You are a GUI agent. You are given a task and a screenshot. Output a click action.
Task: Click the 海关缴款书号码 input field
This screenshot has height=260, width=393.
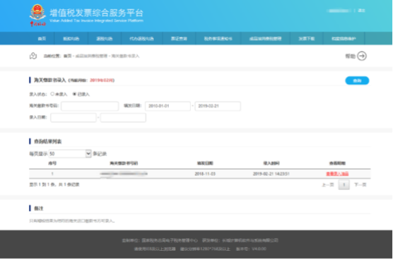point(90,106)
